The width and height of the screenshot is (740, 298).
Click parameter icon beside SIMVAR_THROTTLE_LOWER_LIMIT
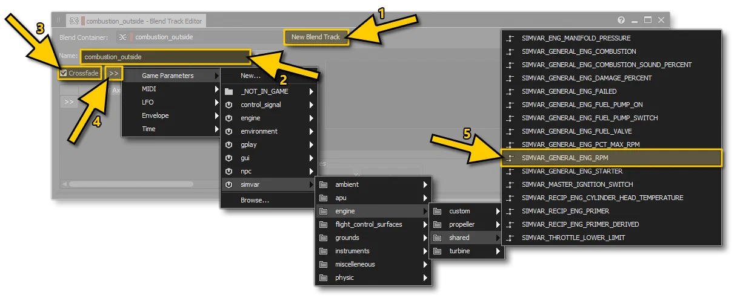coord(510,238)
